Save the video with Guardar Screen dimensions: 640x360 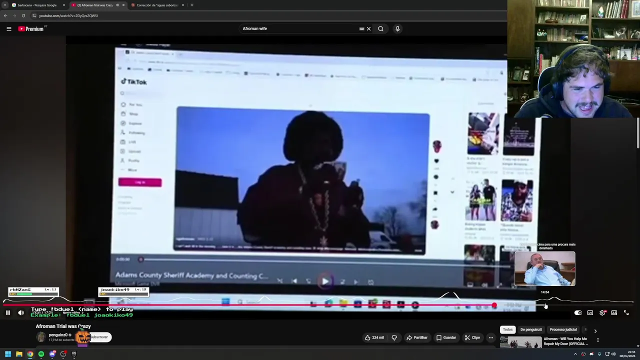coord(446,337)
